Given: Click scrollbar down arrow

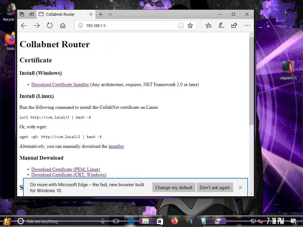Looking at the screenshot, I should pos(251,194).
